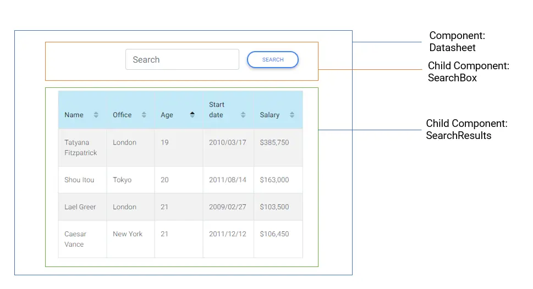This screenshot has width=533, height=289.
Task: Sort table by Name column arrows
Action: (x=96, y=115)
